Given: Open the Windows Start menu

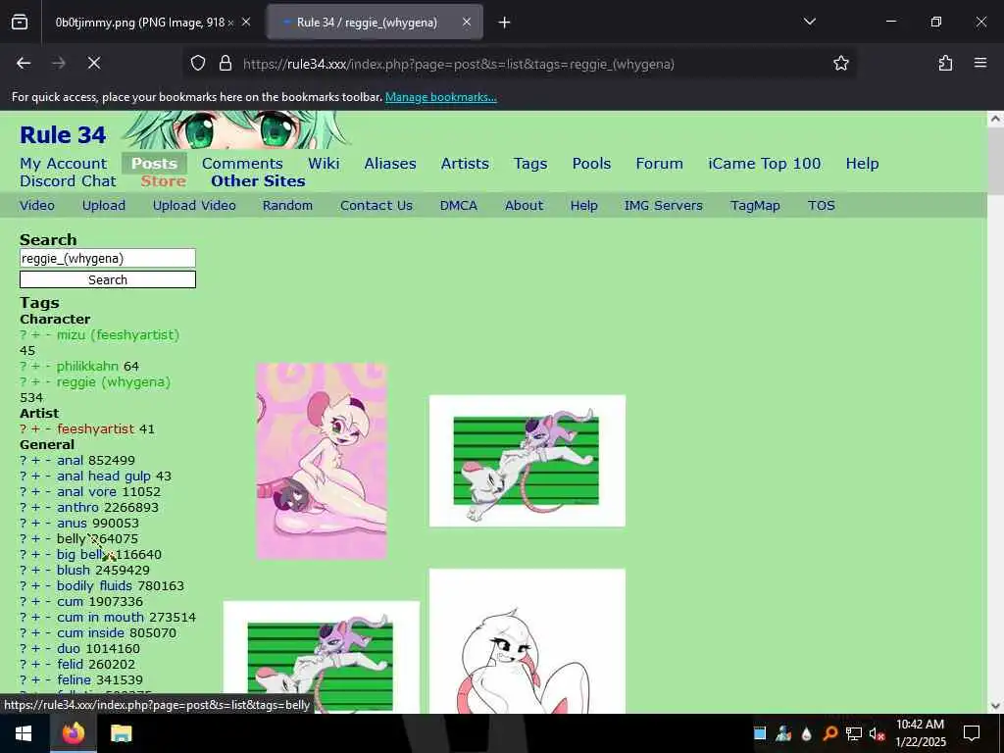Looking at the screenshot, I should pyautogui.click(x=25, y=733).
